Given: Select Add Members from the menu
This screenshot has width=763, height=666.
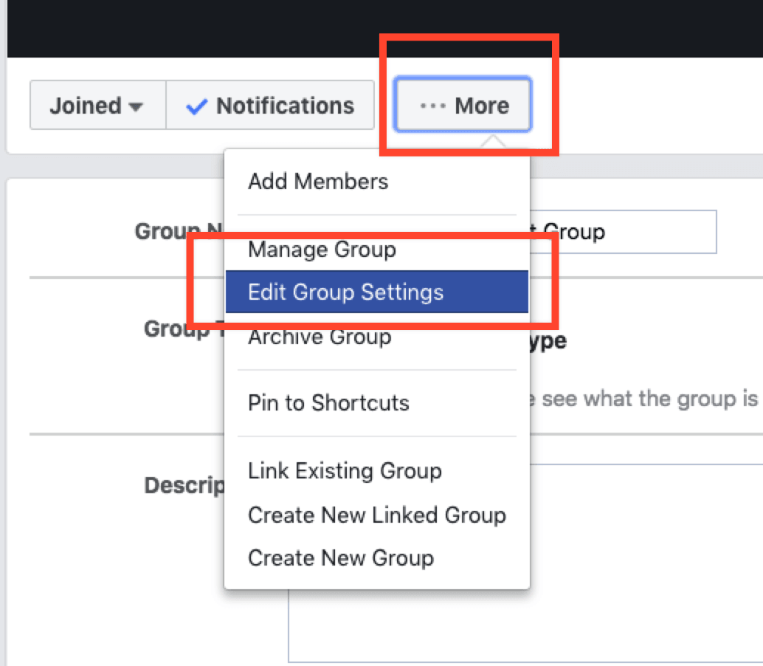Looking at the screenshot, I should [x=376, y=181].
